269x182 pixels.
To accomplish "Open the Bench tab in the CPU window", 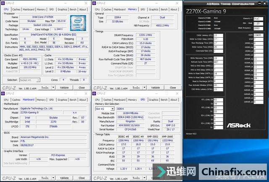I will click(73, 10).
